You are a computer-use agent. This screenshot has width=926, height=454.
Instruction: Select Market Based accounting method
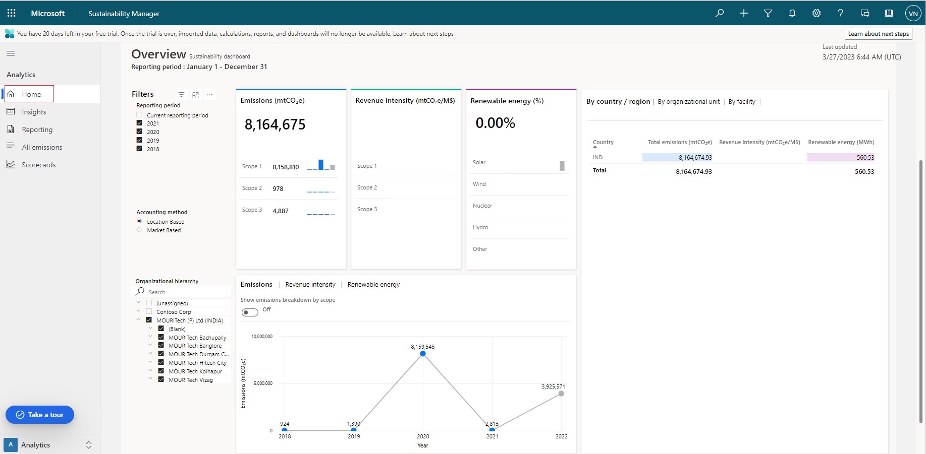click(x=140, y=230)
